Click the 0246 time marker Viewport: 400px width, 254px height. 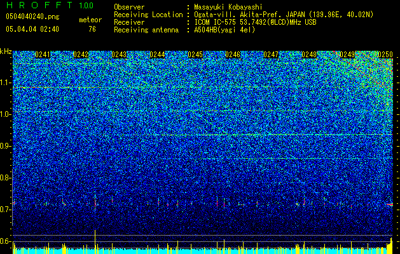pyautogui.click(x=233, y=55)
